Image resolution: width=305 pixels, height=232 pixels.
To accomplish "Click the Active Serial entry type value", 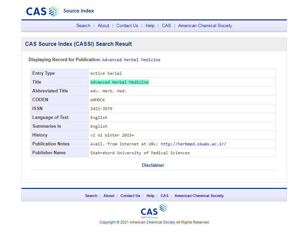I will (x=106, y=73).
